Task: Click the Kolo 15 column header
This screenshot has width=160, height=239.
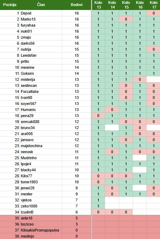Action: [126, 5]
